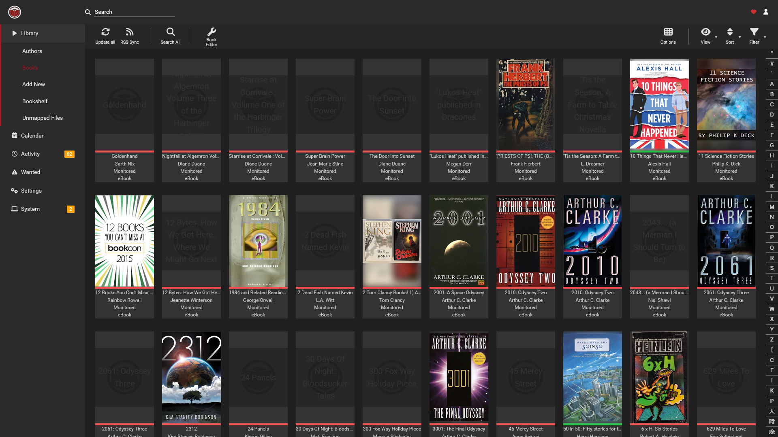This screenshot has width=778, height=437.
Task: Open the 1984 book cover thumbnail
Action: point(258,241)
